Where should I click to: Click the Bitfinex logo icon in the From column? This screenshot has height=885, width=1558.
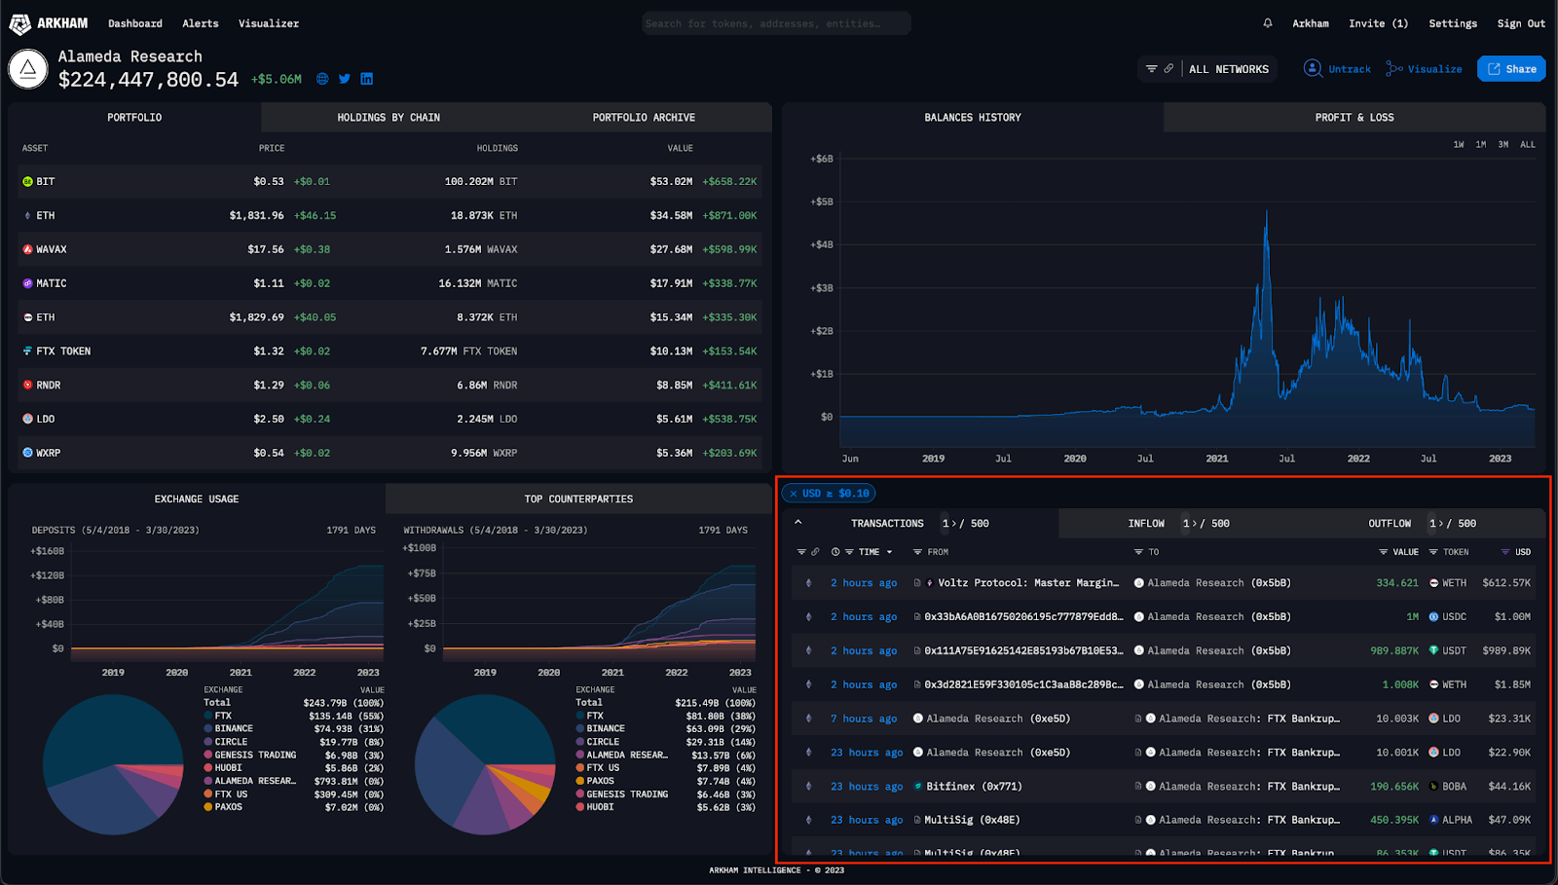tap(917, 787)
